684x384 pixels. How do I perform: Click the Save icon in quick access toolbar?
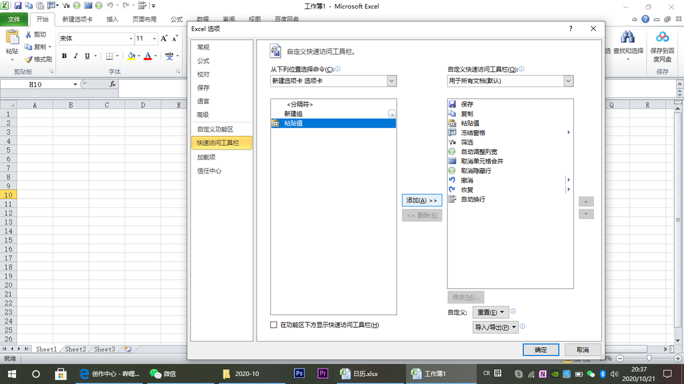tap(18, 6)
